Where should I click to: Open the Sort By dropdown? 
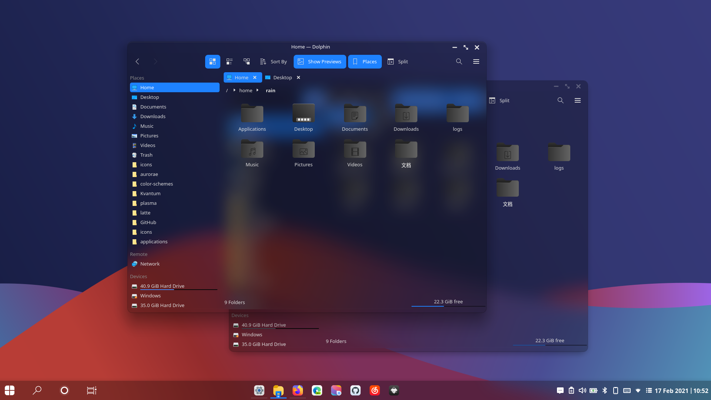[274, 61]
